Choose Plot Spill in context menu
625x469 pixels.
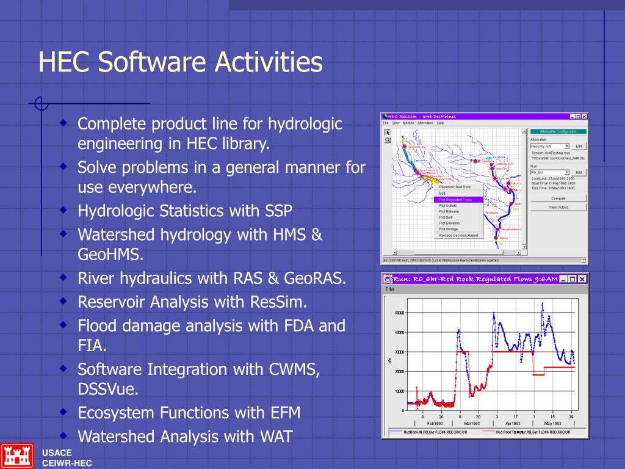[x=459, y=217]
